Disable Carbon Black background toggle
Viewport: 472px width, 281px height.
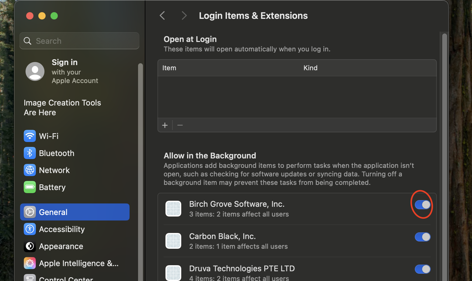coord(422,237)
